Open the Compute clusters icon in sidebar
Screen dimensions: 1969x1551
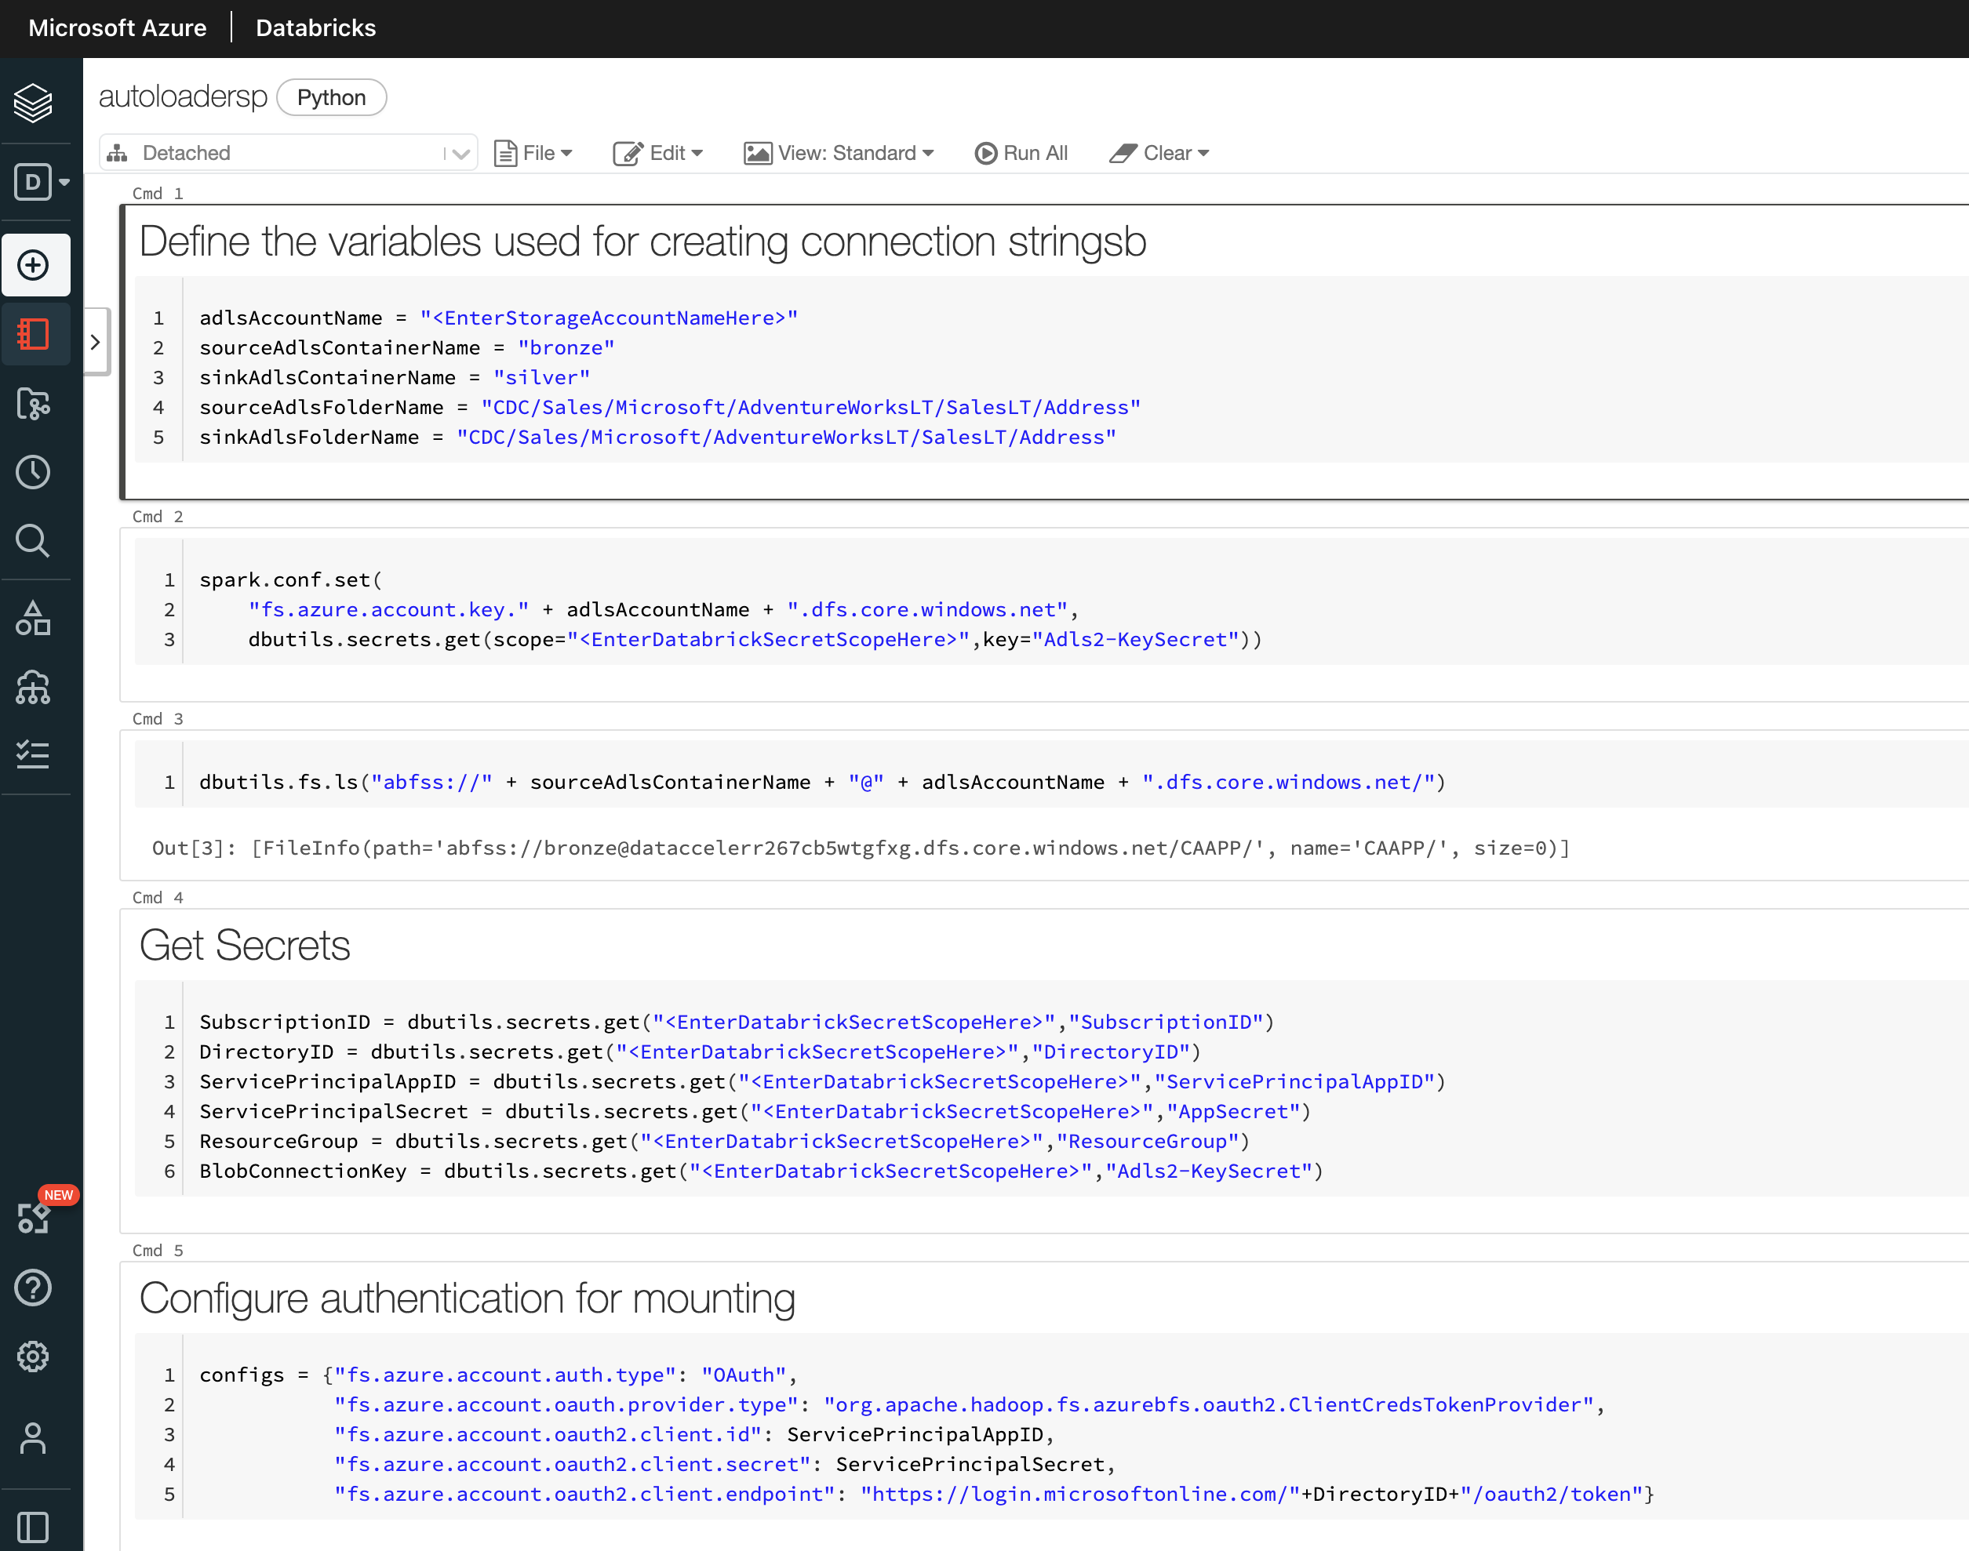tap(35, 688)
